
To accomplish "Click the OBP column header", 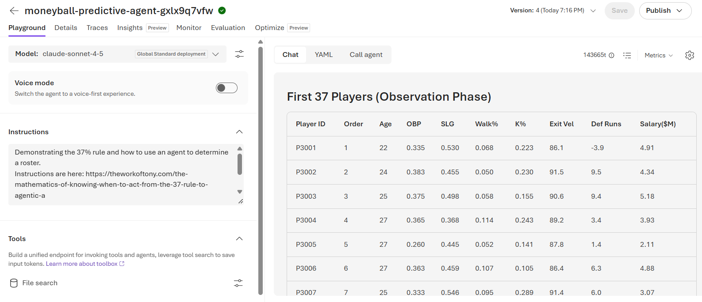I will [x=414, y=124].
